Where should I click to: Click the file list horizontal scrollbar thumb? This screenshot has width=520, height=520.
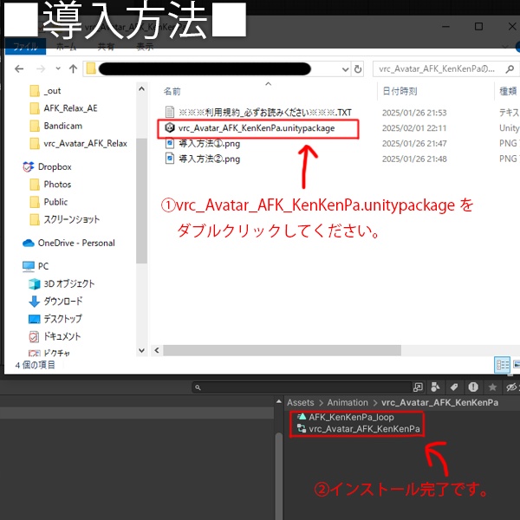(282, 350)
